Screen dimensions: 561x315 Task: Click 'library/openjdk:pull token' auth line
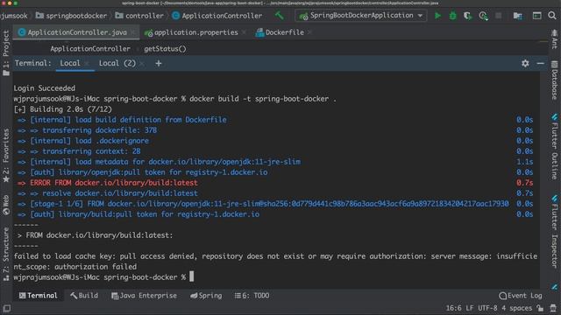click(x=142, y=172)
